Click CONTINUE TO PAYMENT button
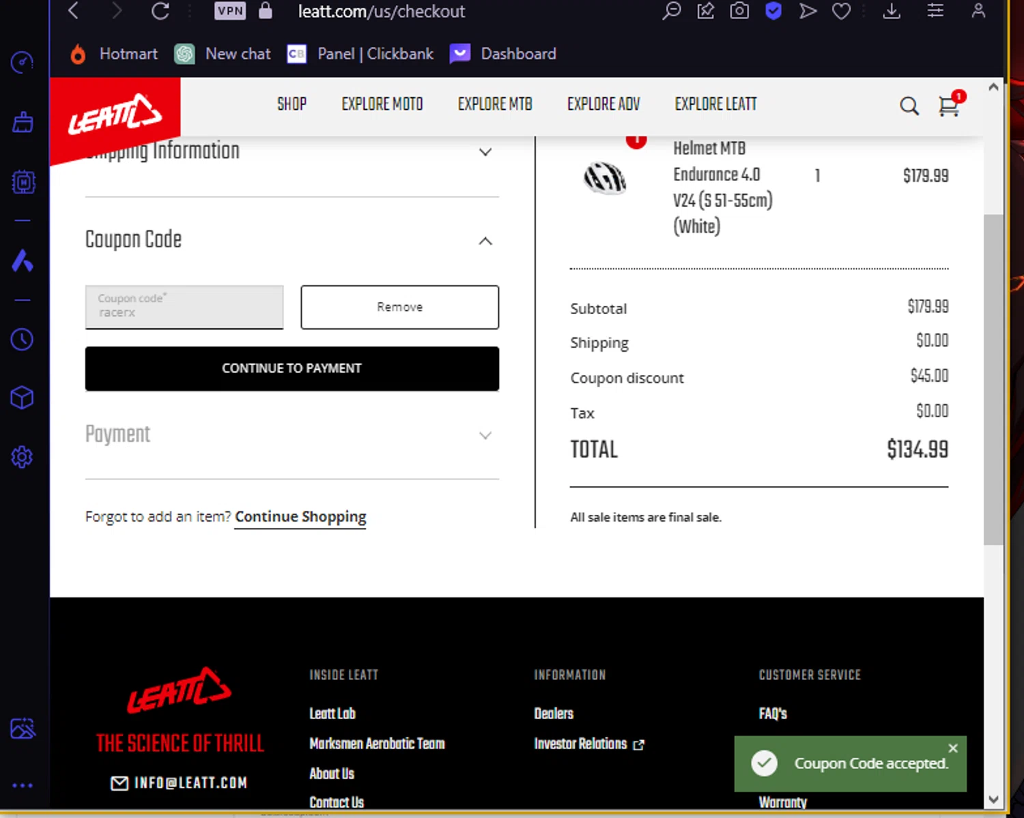The height and width of the screenshot is (818, 1024). coord(292,369)
